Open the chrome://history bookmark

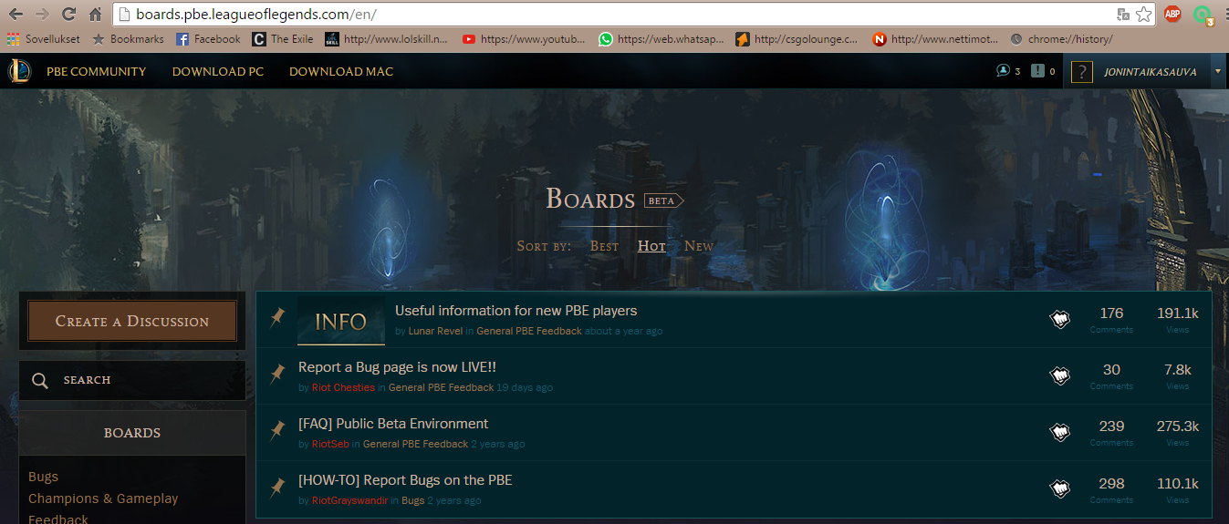pyautogui.click(x=1061, y=39)
